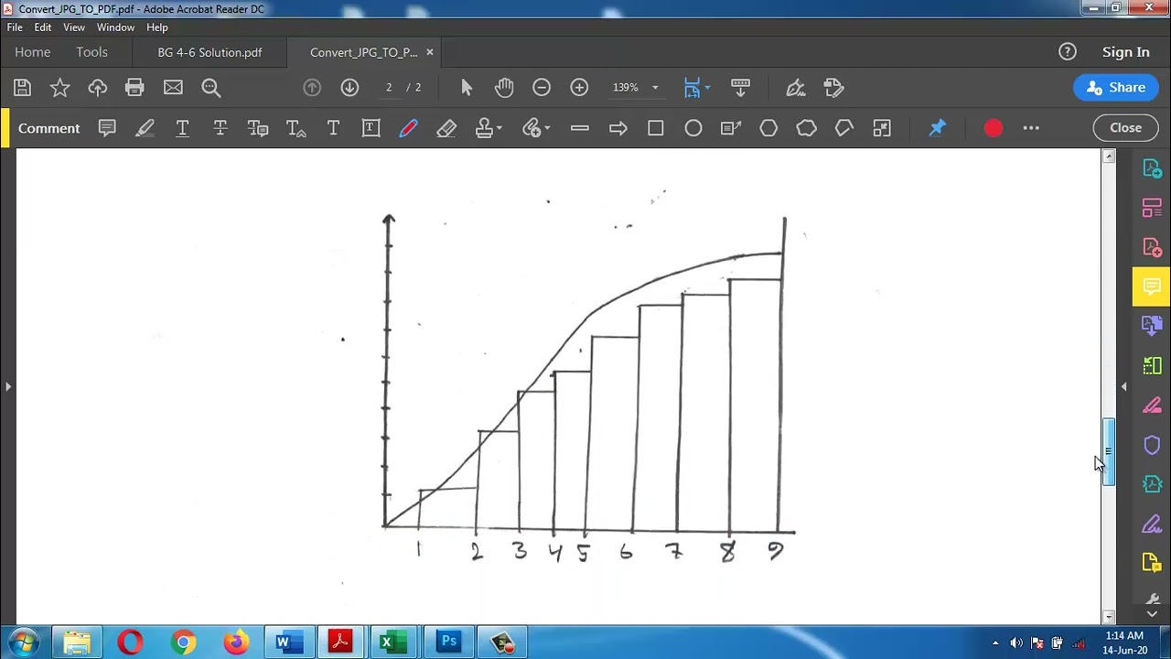The height and width of the screenshot is (659, 1171).
Task: Open the comment toolbar more options
Action: [1031, 128]
